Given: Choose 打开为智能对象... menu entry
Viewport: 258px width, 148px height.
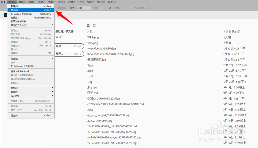Looking at the screenshot, I should click(31, 21).
